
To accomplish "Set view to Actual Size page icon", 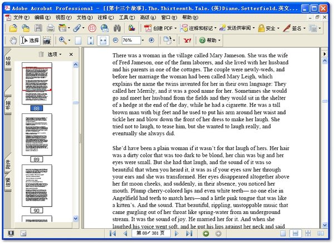I will click(78, 41).
